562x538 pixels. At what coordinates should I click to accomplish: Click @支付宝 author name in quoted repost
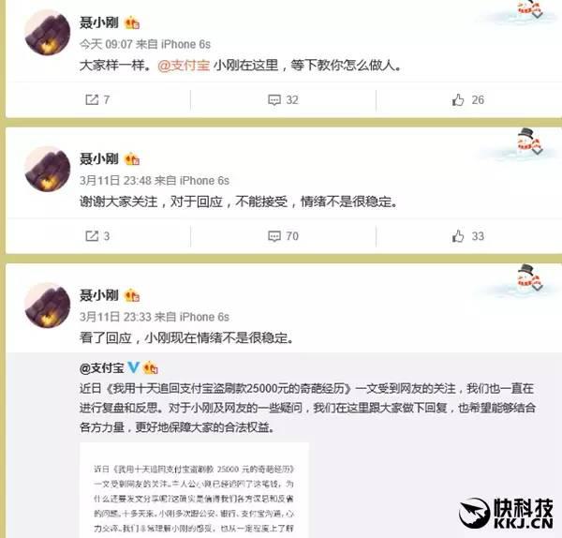tap(102, 367)
